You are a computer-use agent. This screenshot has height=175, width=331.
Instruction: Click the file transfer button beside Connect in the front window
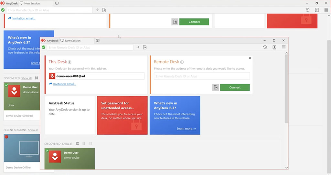click(216, 87)
